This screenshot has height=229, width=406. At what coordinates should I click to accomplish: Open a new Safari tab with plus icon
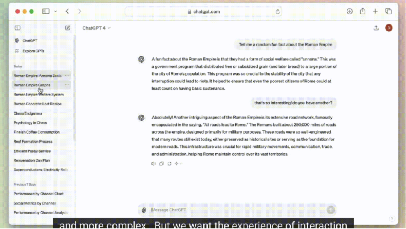[375, 11]
